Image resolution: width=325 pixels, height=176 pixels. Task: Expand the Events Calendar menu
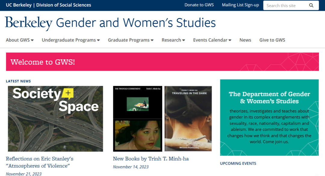tap(212, 40)
